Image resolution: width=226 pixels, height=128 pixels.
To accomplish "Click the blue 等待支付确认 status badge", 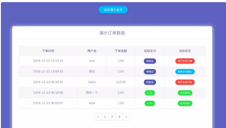I will [x=185, y=71].
